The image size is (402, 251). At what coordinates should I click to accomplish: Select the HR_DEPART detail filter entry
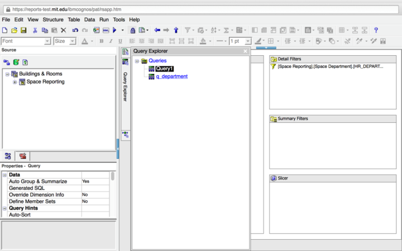(331, 66)
